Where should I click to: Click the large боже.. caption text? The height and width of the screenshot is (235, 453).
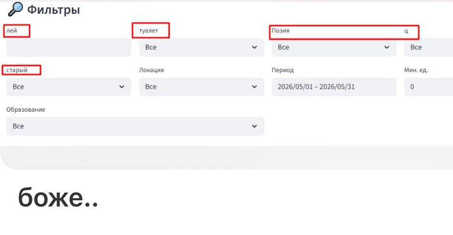tap(58, 197)
